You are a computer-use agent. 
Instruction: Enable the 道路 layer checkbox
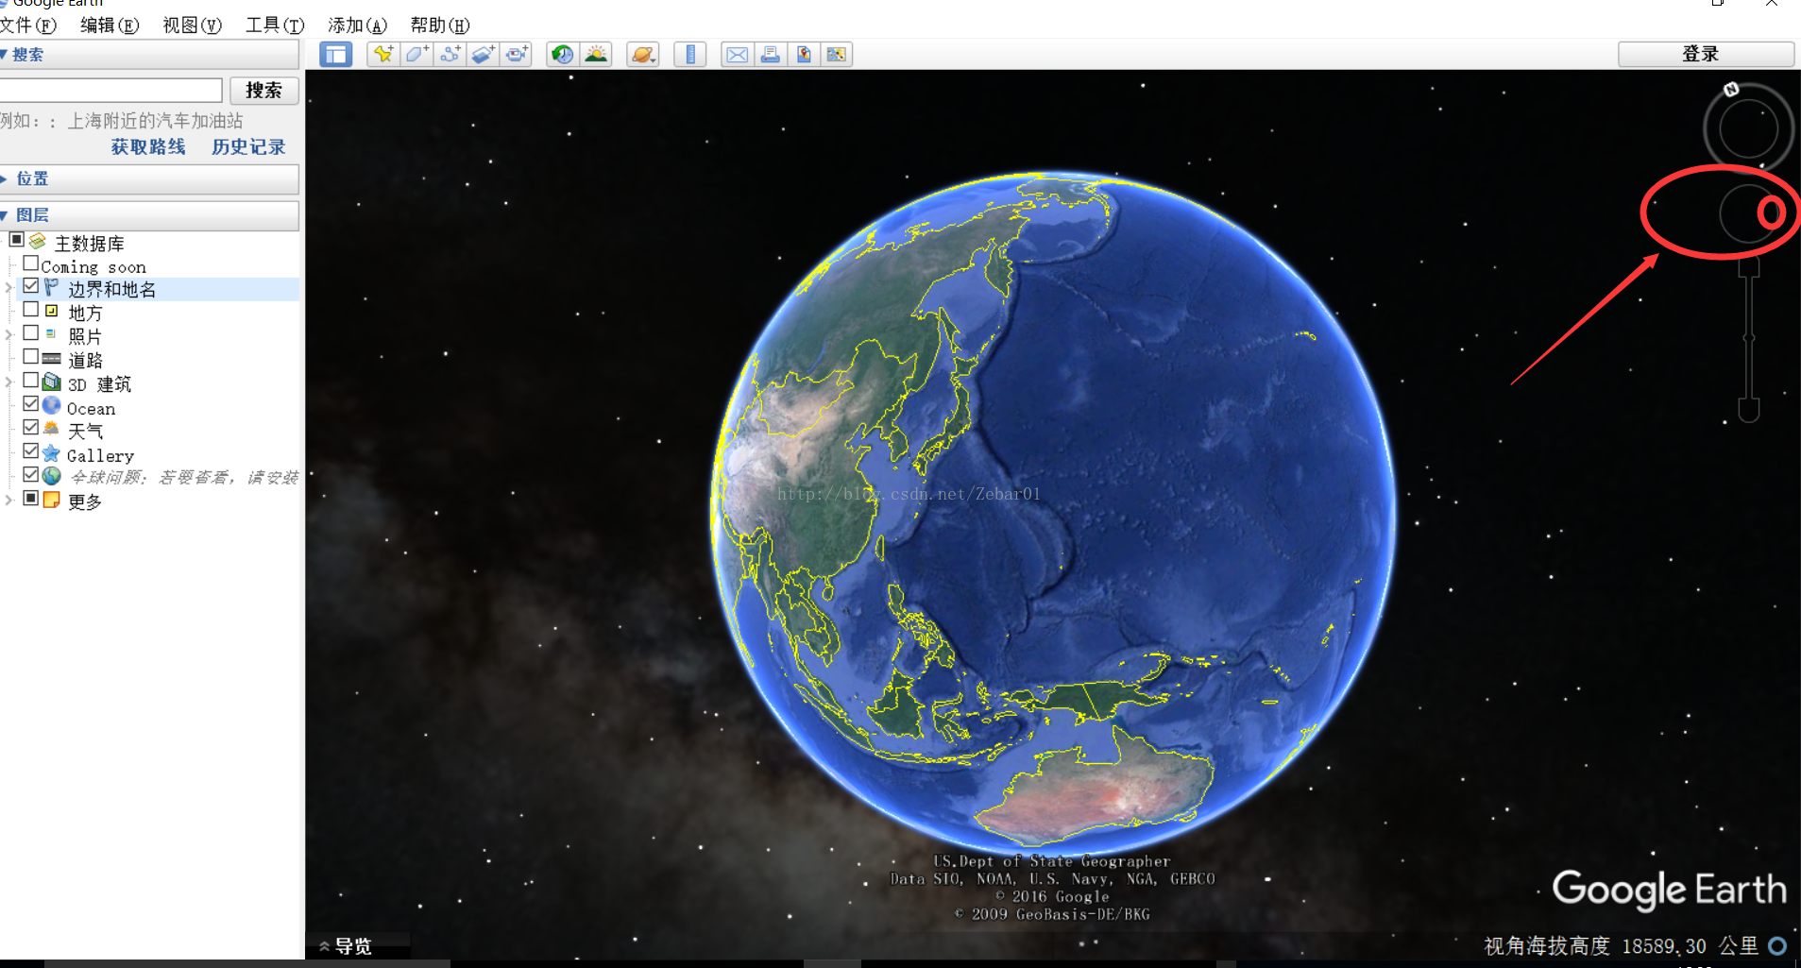pos(31,357)
